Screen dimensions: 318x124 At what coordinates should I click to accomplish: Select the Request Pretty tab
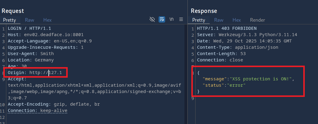(9, 20)
